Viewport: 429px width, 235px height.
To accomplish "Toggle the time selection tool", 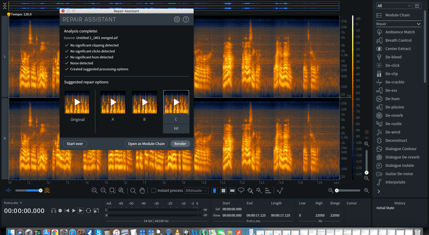I will [214, 191].
